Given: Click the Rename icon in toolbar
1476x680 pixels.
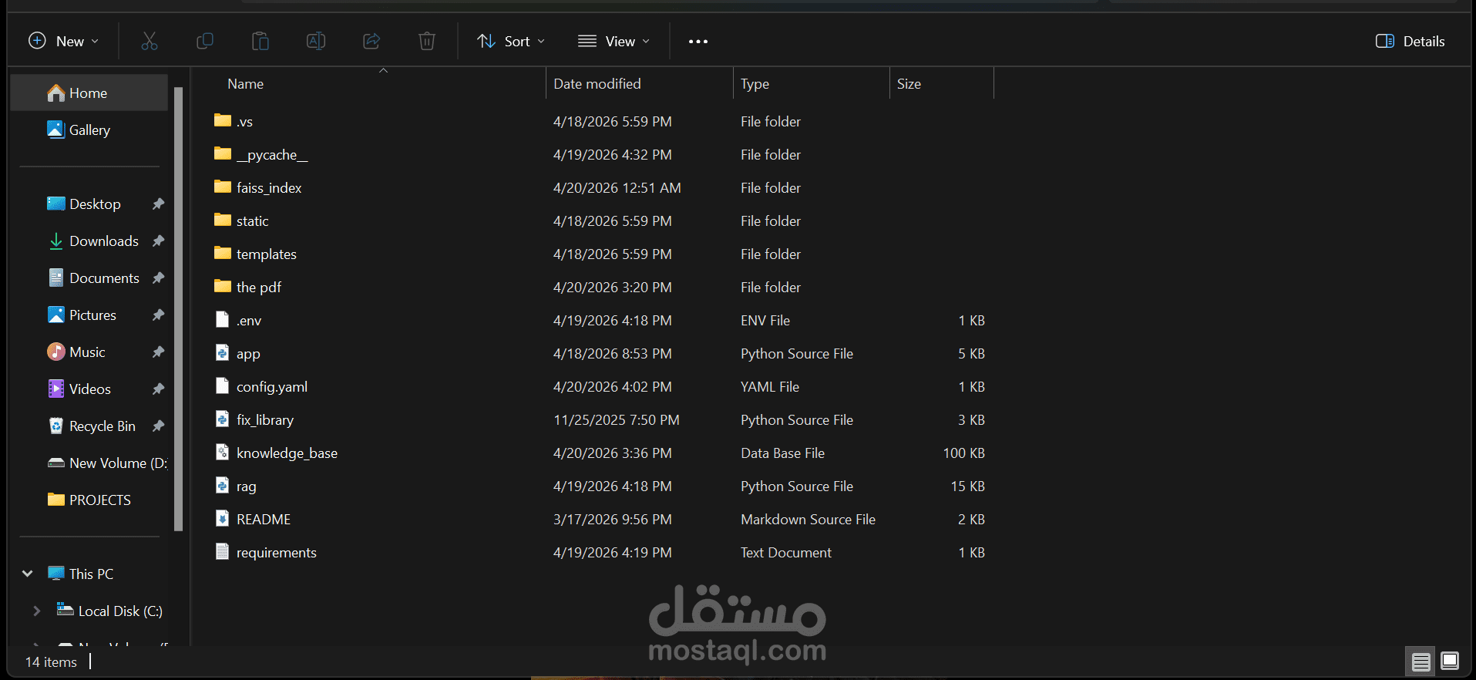Looking at the screenshot, I should tap(316, 42).
